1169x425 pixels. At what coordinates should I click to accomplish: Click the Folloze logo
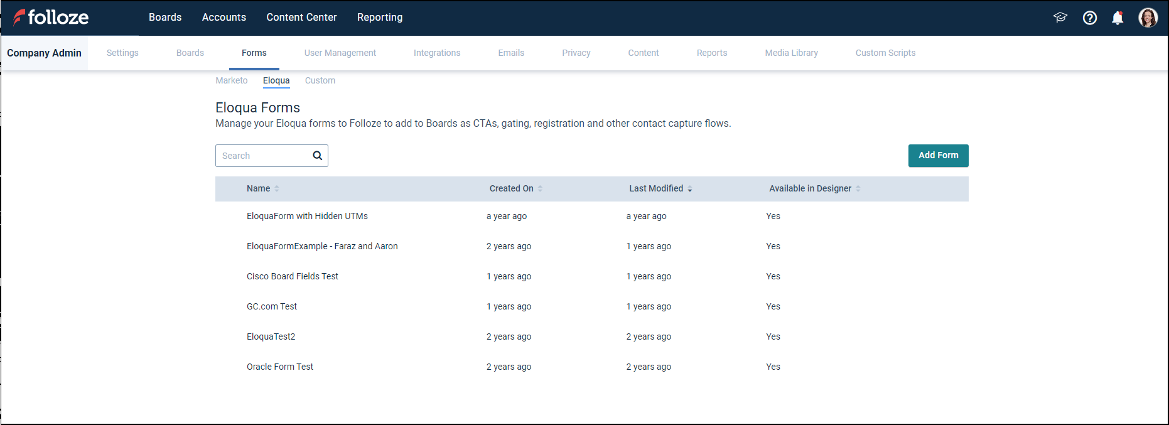point(51,18)
